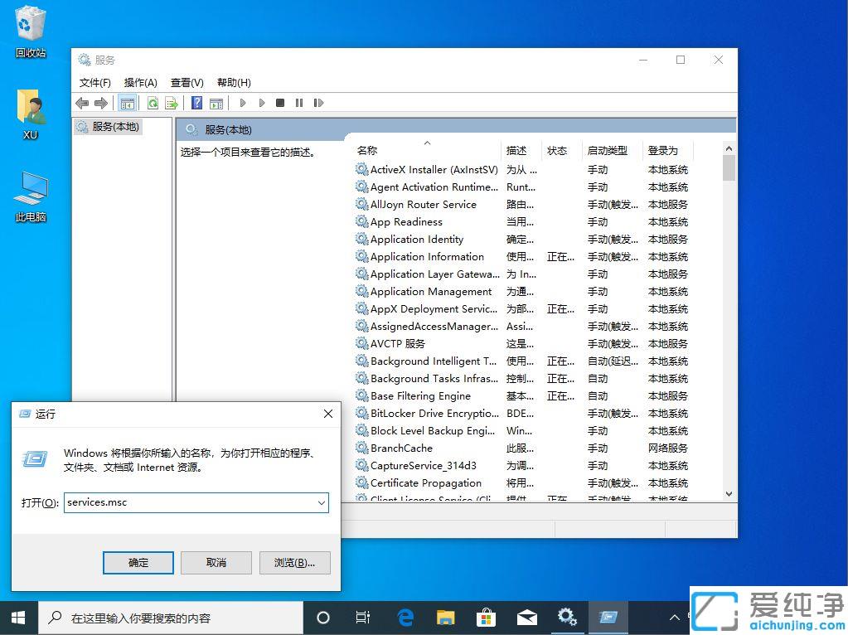Stop the service using the black square icon
Viewport: 848px width, 635px height.
[x=280, y=102]
